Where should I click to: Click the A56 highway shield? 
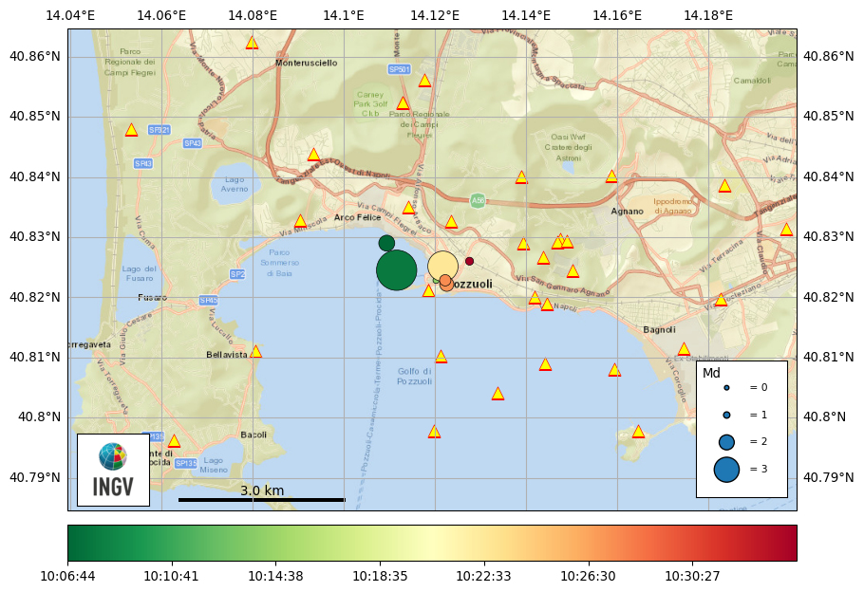[x=478, y=200]
